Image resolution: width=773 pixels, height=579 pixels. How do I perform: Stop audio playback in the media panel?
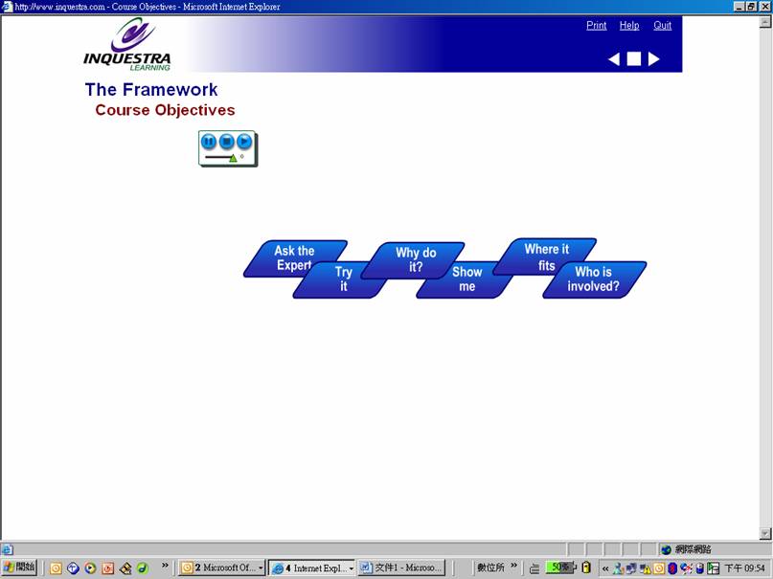pos(227,142)
